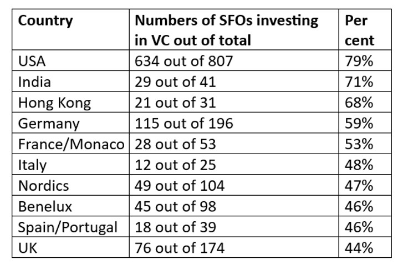Select the '29 out of 41' cell

(175, 82)
